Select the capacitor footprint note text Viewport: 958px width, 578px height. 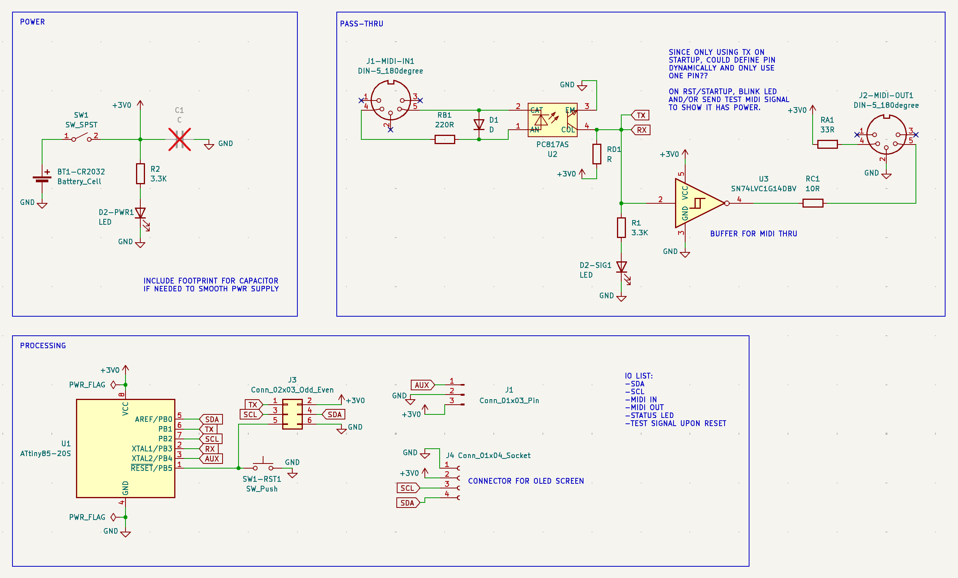[x=211, y=285]
